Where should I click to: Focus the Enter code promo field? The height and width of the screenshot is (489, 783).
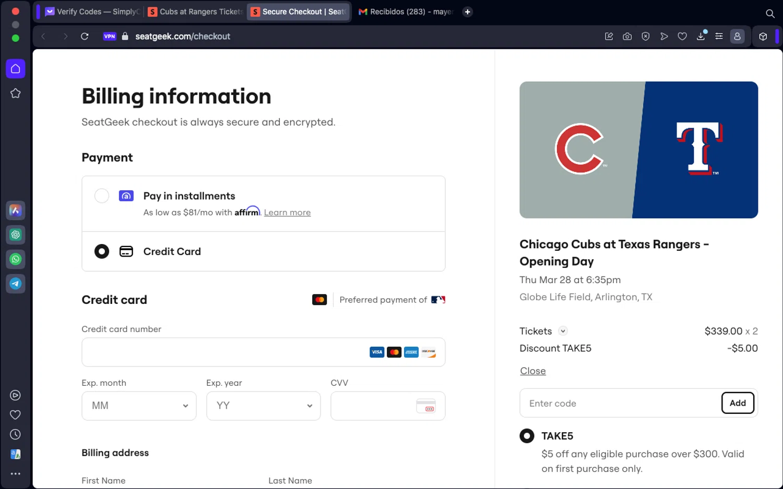coord(621,403)
